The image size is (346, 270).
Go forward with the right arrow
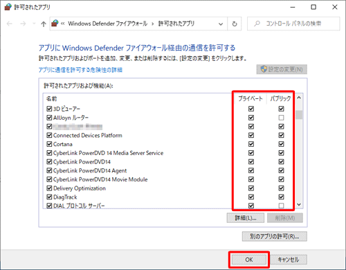[23, 24]
